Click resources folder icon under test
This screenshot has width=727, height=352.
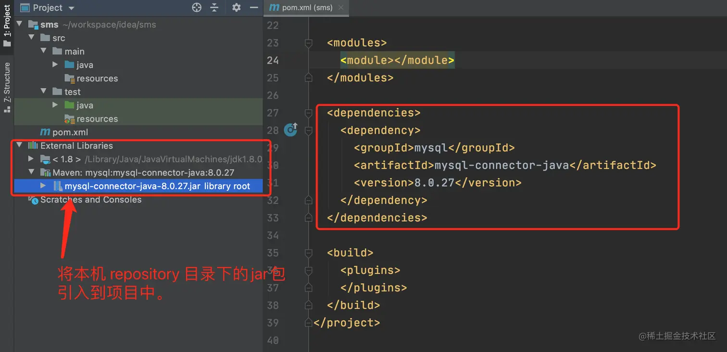[x=69, y=119]
